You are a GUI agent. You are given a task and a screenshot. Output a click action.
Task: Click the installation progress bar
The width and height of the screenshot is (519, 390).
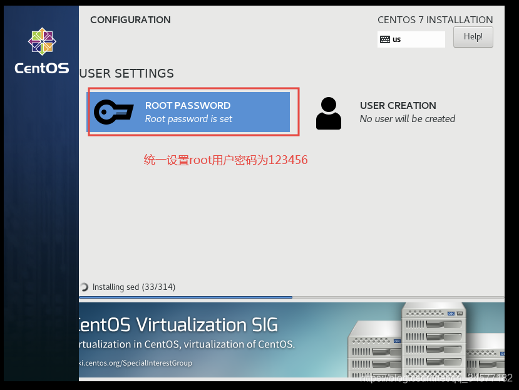pos(292,297)
